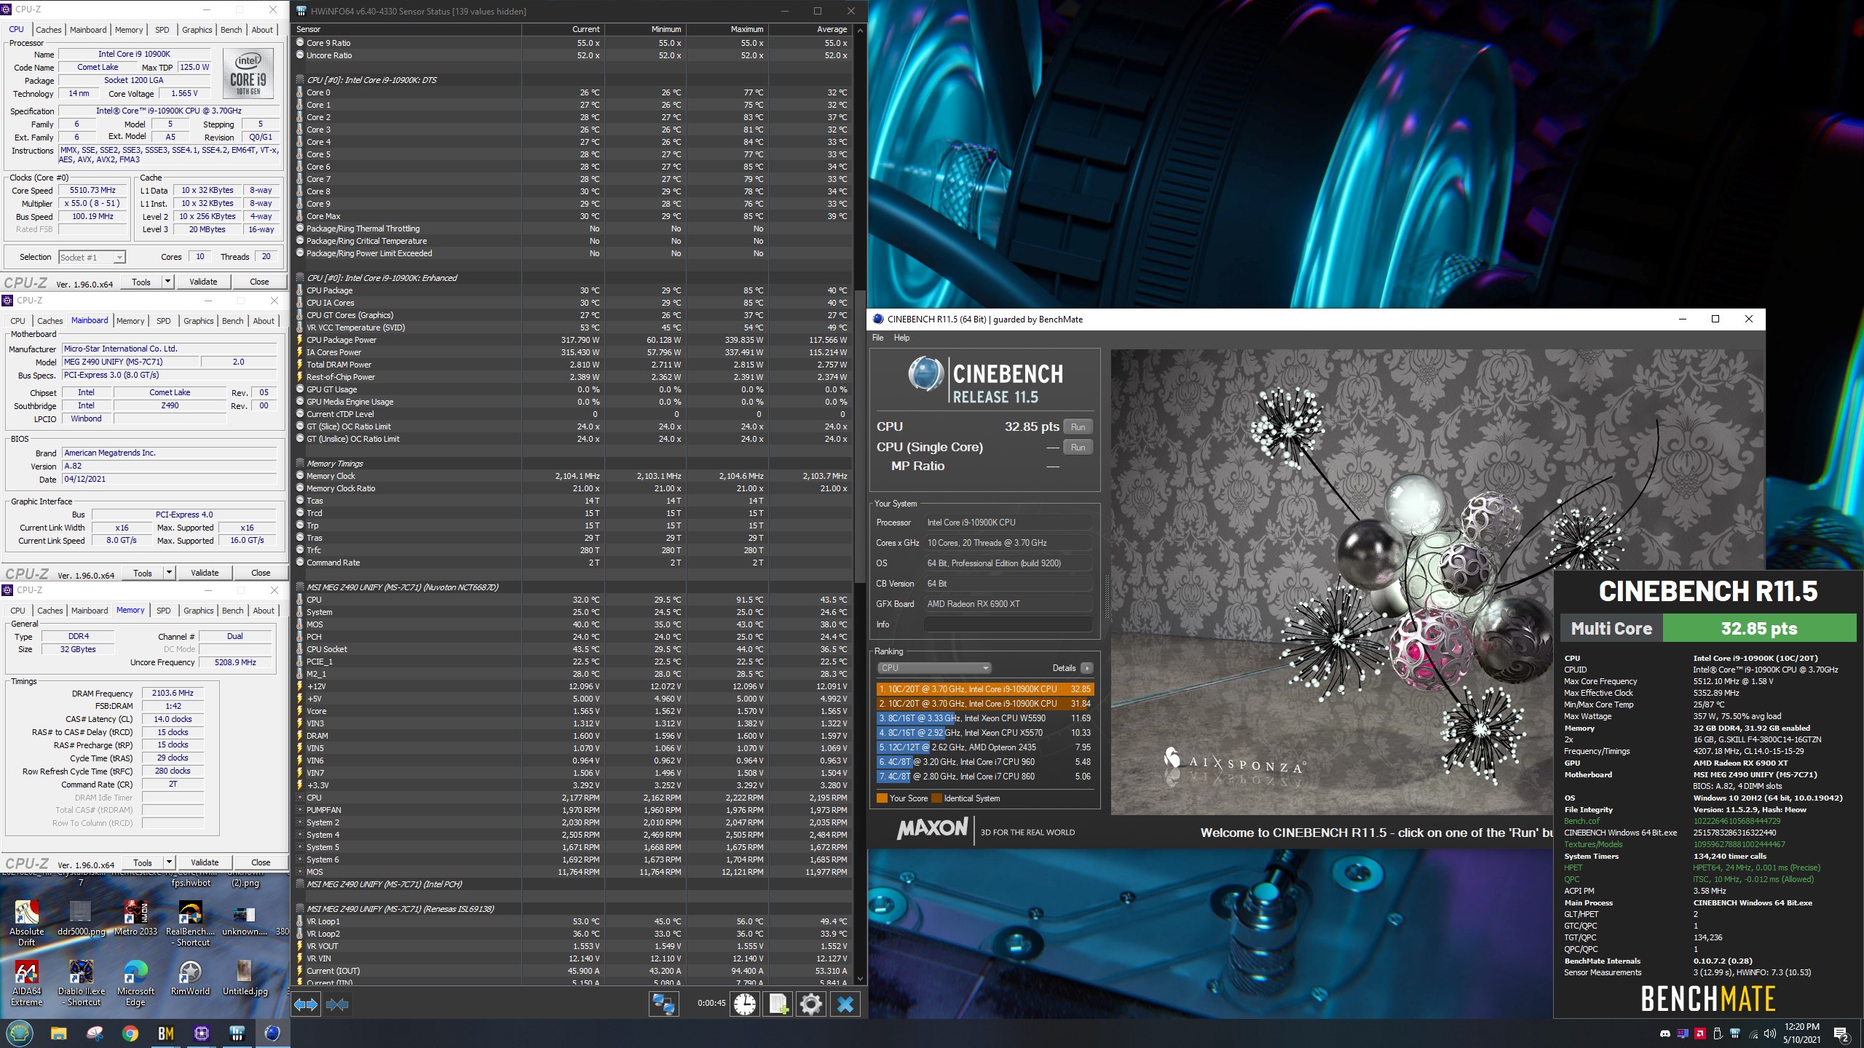
Task: Launch Snipping Tool from taskbar
Action: point(95,1033)
